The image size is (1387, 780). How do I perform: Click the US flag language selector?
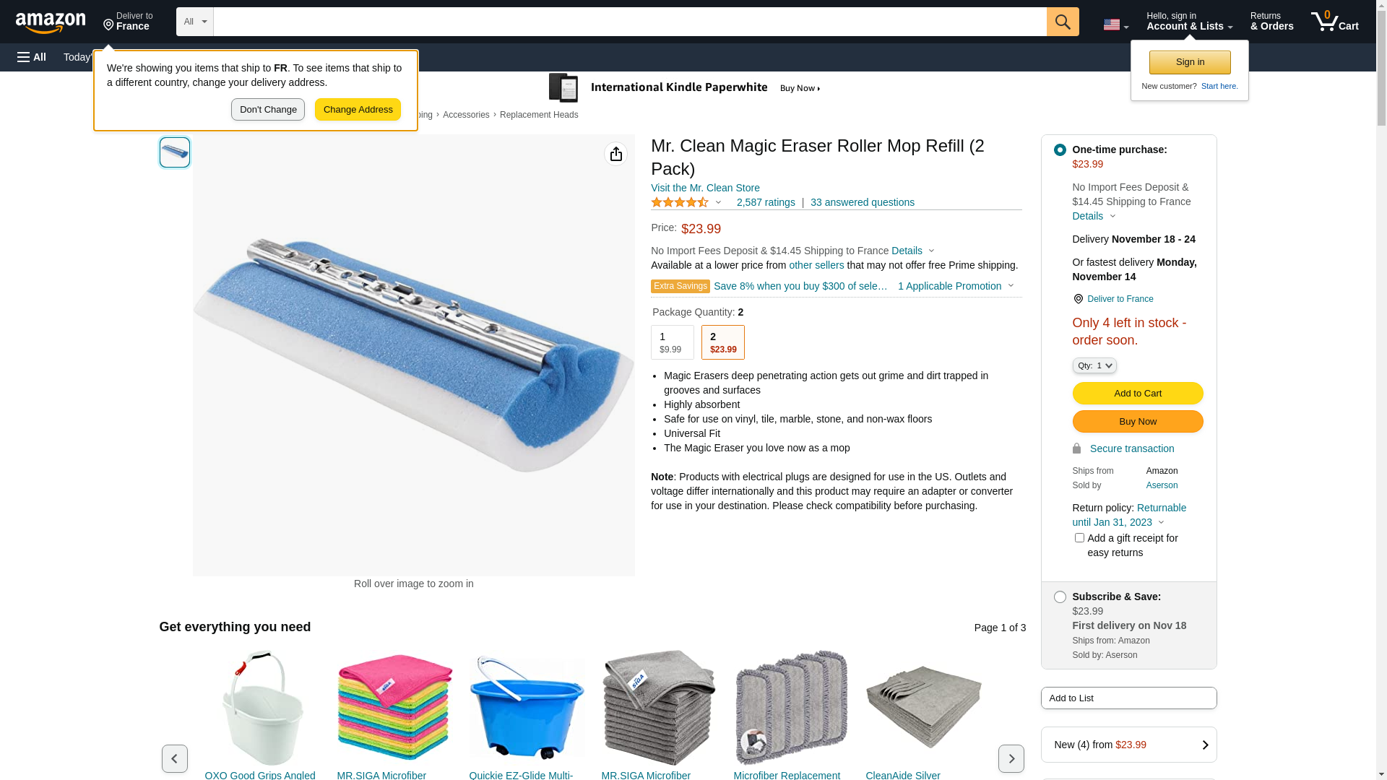coord(1115,25)
